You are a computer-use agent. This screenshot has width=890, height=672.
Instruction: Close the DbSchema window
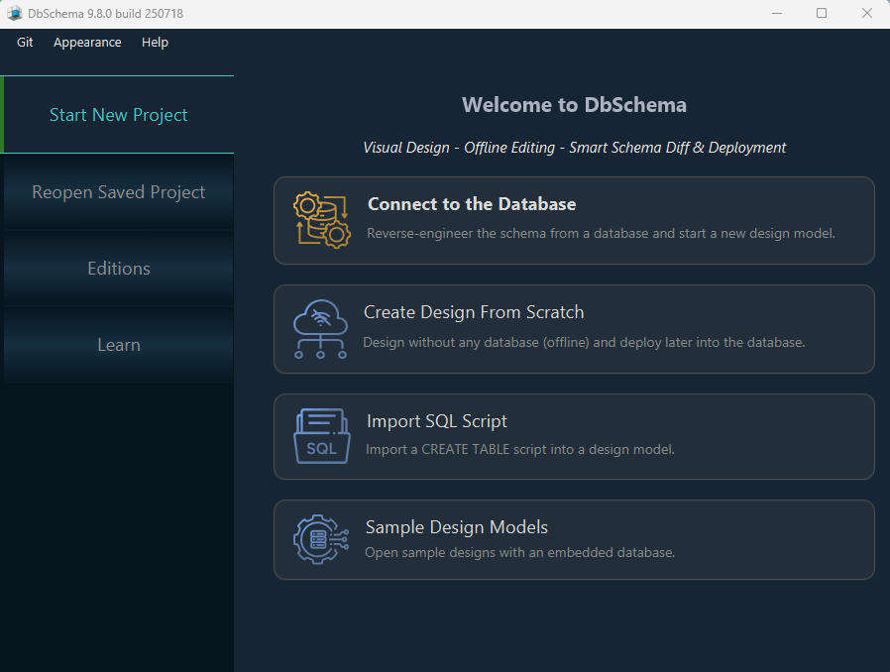(867, 13)
